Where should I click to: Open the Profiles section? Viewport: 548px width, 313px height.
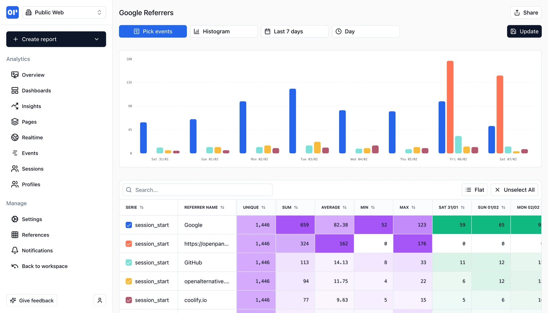(31, 184)
